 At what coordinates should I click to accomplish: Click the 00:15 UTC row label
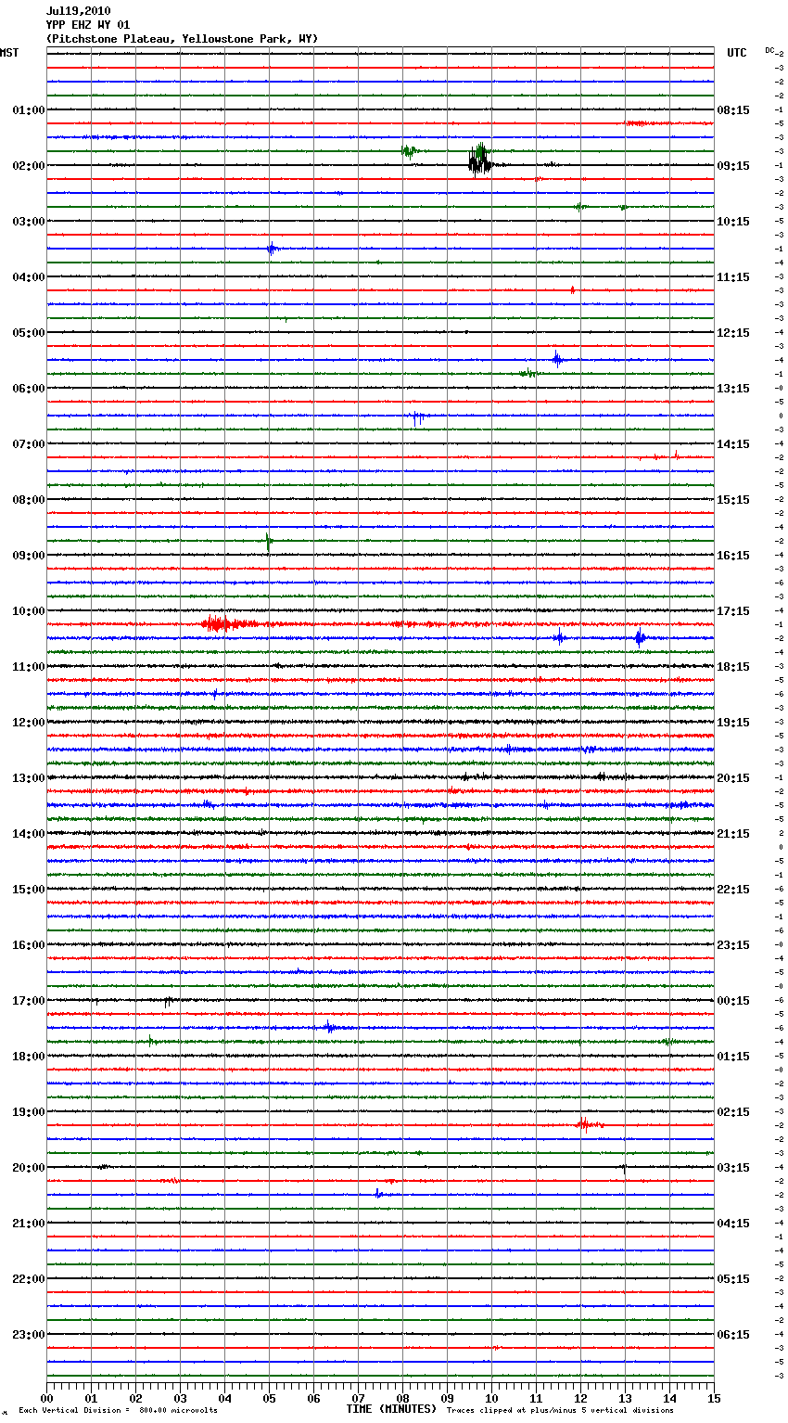[x=733, y=1001]
